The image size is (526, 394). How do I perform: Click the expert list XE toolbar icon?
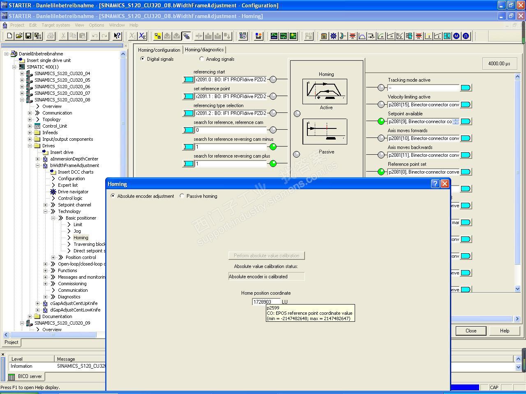[x=142, y=36]
